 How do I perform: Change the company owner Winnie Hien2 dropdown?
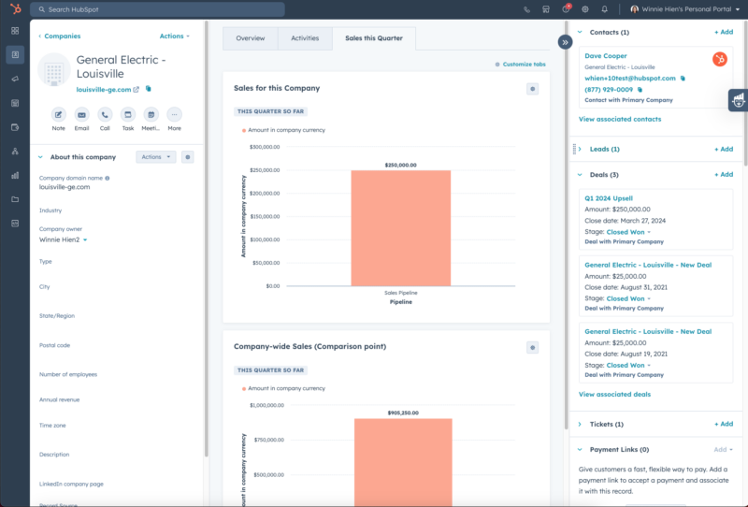(x=63, y=239)
